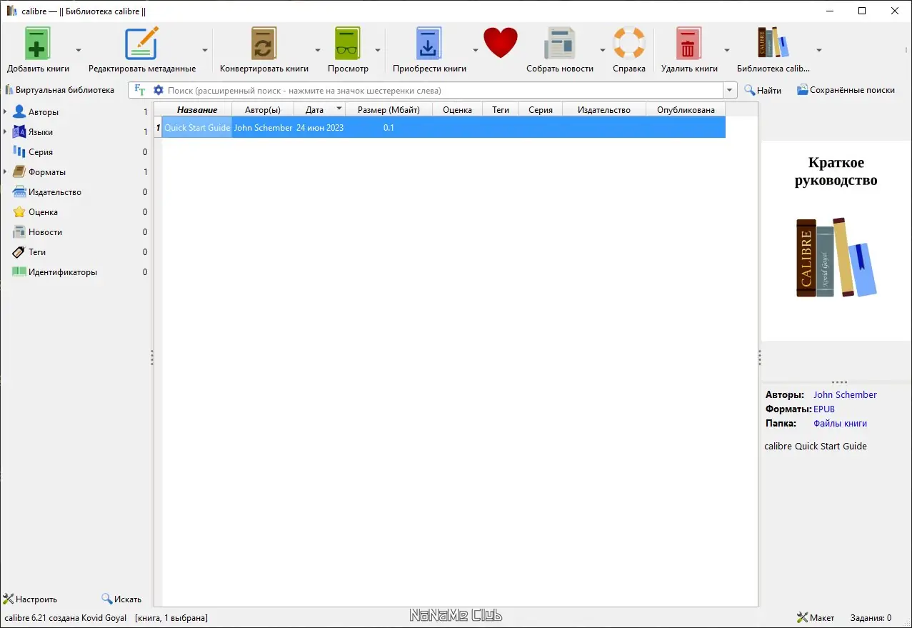This screenshot has height=628, width=912.
Task: Click calibre Quick Start Guide description text
Action: (816, 446)
